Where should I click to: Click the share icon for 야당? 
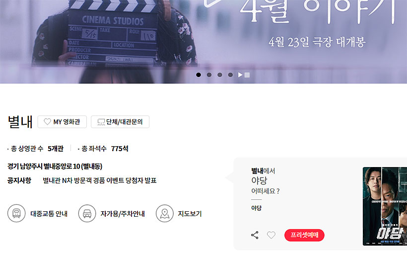255,235
